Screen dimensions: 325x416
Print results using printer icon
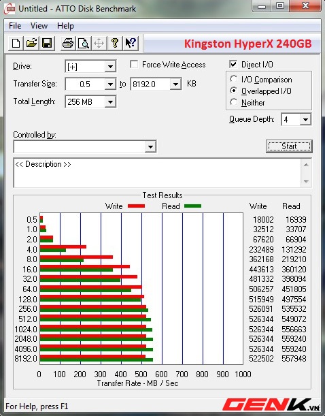point(68,43)
